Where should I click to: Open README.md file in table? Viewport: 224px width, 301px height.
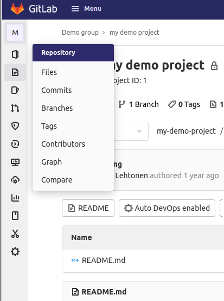click(104, 260)
